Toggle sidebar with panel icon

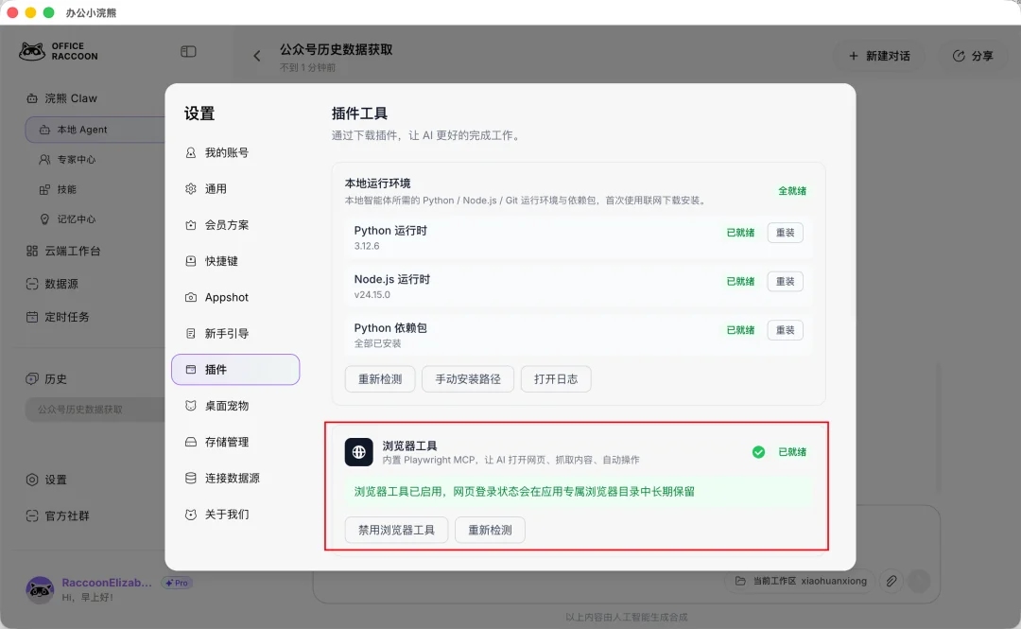(x=188, y=51)
